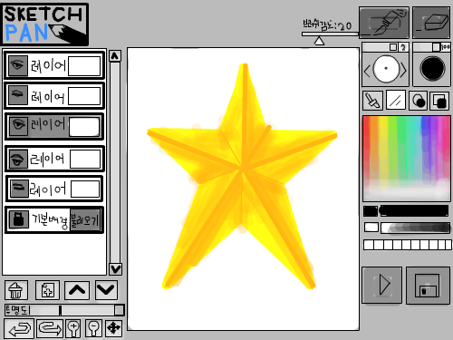This screenshot has height=340, width=453.
Task: Click the small black swatch below the palette
Action: pyautogui.click(x=371, y=211)
